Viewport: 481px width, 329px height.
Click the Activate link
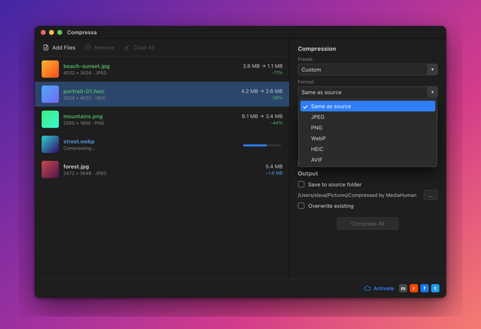383,288
